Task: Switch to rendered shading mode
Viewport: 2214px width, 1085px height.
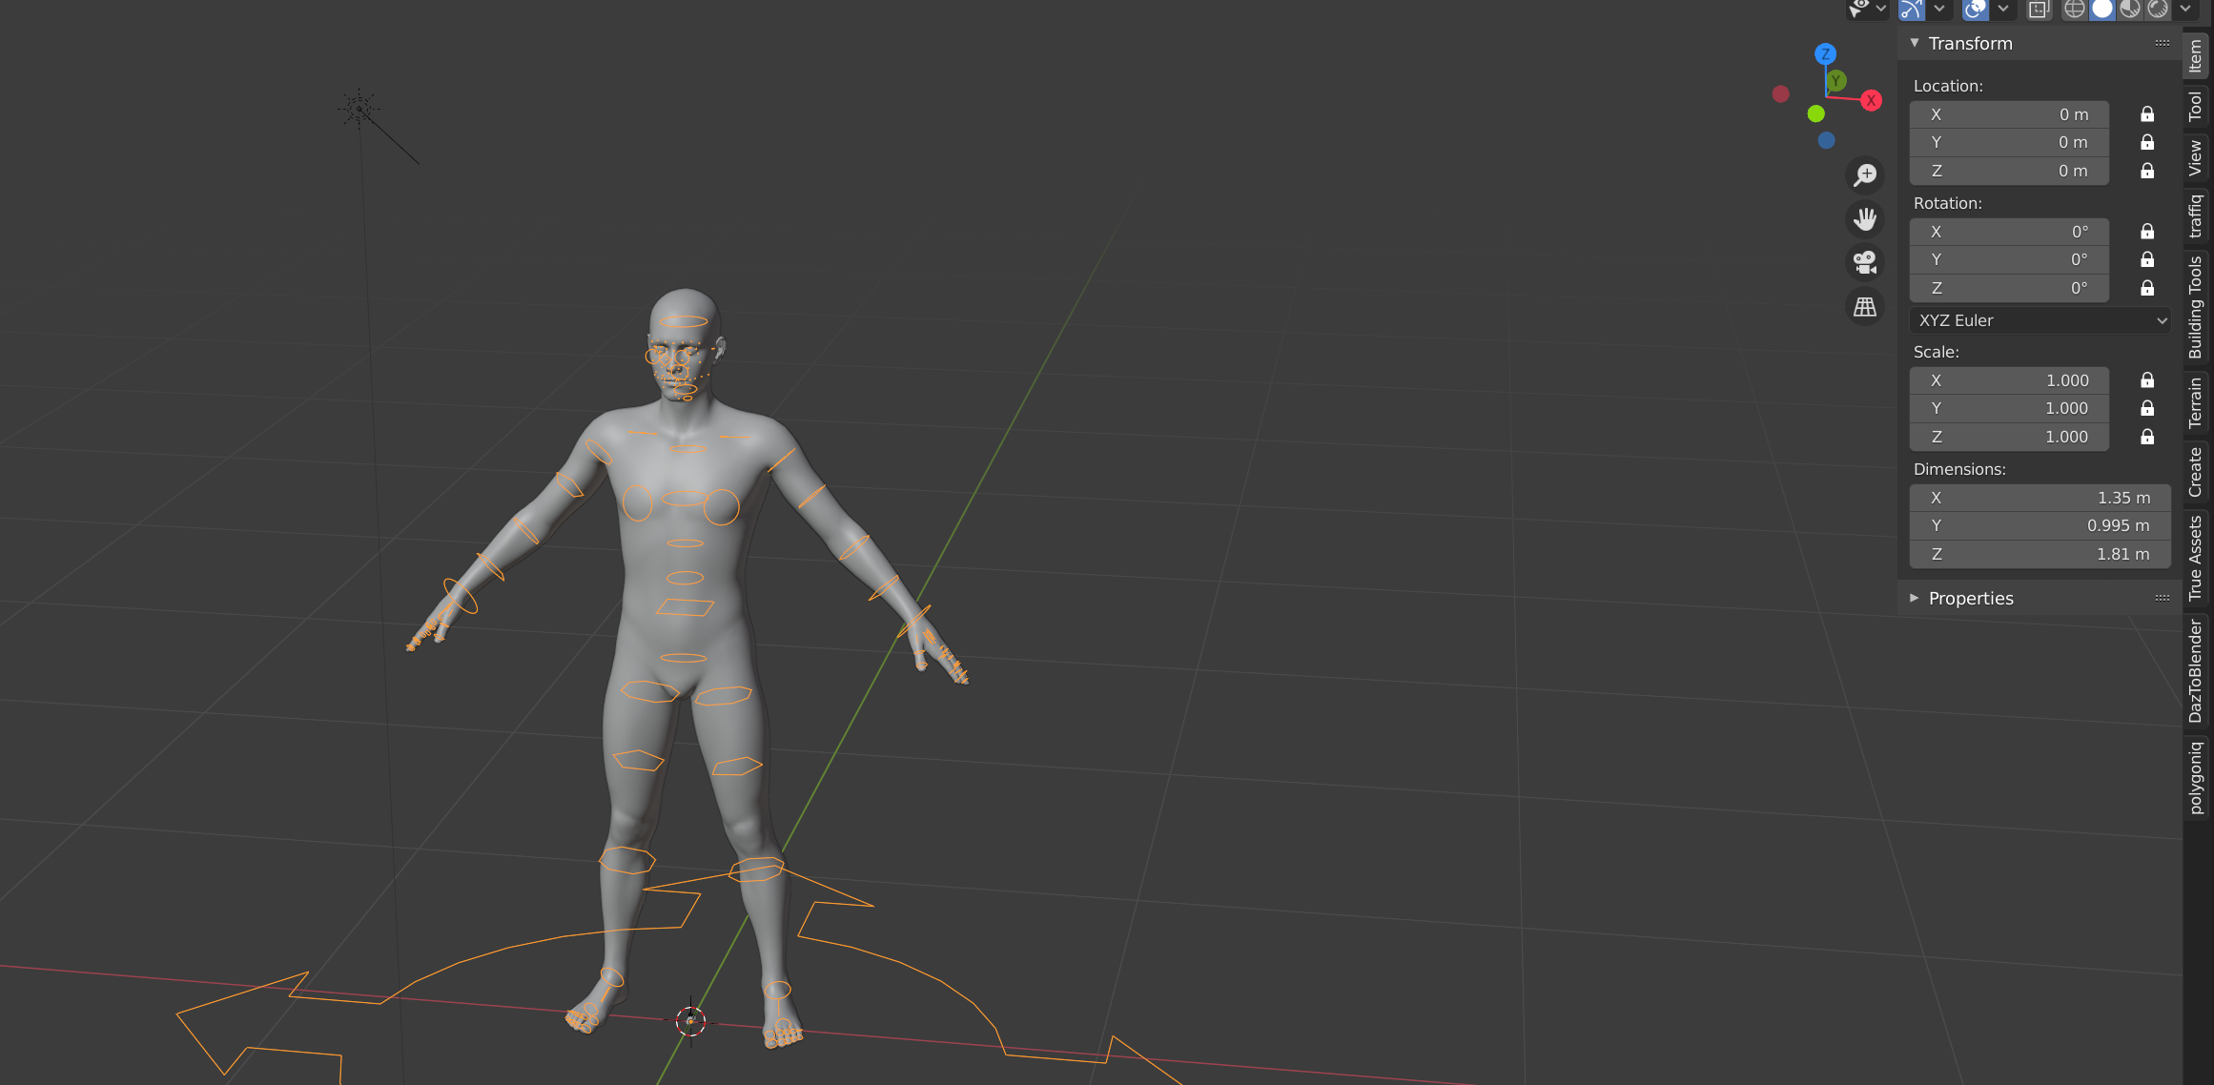Action: coord(2158,10)
